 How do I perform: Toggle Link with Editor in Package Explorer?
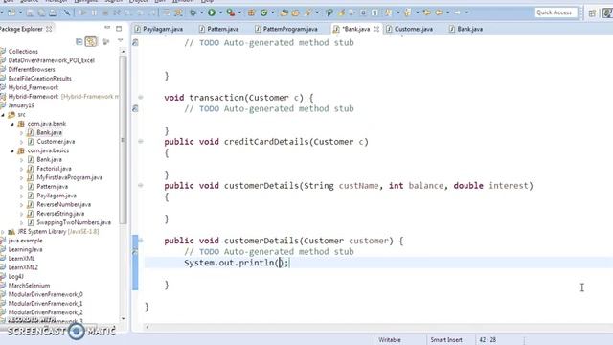(x=91, y=41)
